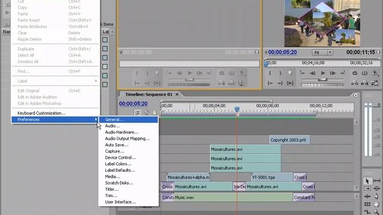Image resolution: width=383 pixels, height=215 pixels.
Task: Click the chapter marker disc icon in Timeline
Action: (146, 112)
